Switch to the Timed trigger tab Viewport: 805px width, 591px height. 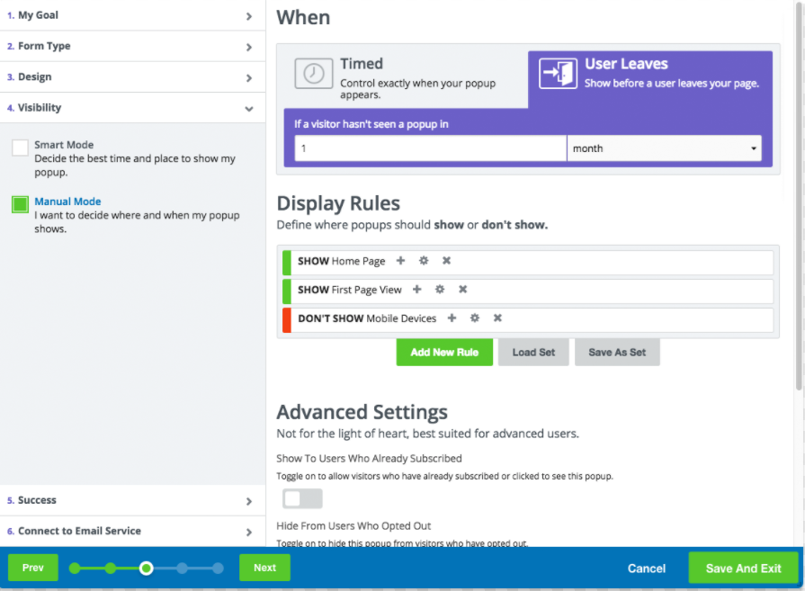coord(402,76)
